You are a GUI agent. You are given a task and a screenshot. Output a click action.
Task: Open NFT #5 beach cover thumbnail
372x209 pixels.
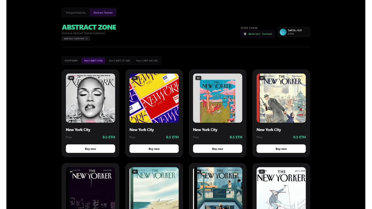[x=154, y=188]
